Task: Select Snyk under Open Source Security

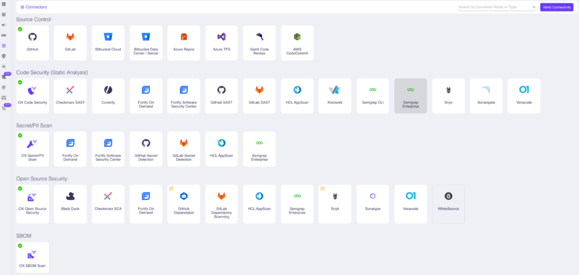Action: [335, 204]
